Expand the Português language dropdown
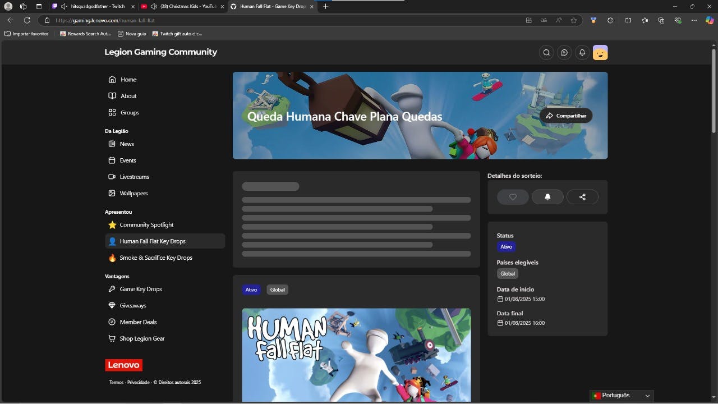The height and width of the screenshot is (404, 718). [x=622, y=396]
